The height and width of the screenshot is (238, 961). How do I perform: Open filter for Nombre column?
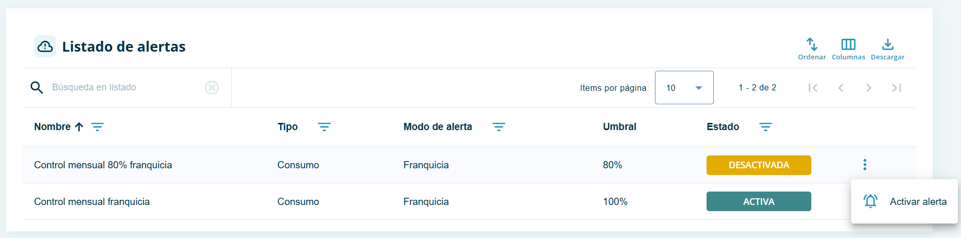[98, 127]
